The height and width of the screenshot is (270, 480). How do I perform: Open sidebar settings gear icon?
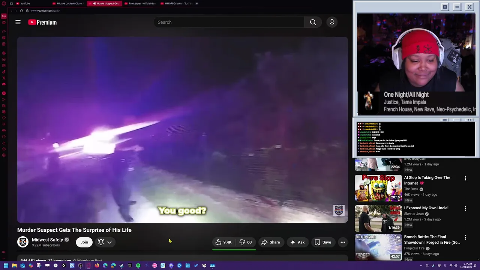pyautogui.click(x=4, y=155)
